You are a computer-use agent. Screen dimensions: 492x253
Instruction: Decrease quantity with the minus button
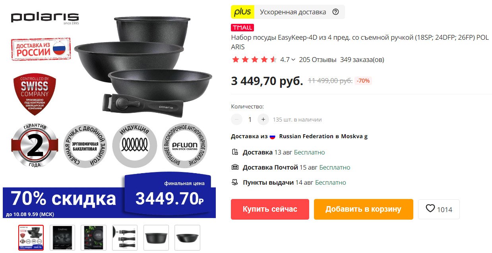[237, 119]
